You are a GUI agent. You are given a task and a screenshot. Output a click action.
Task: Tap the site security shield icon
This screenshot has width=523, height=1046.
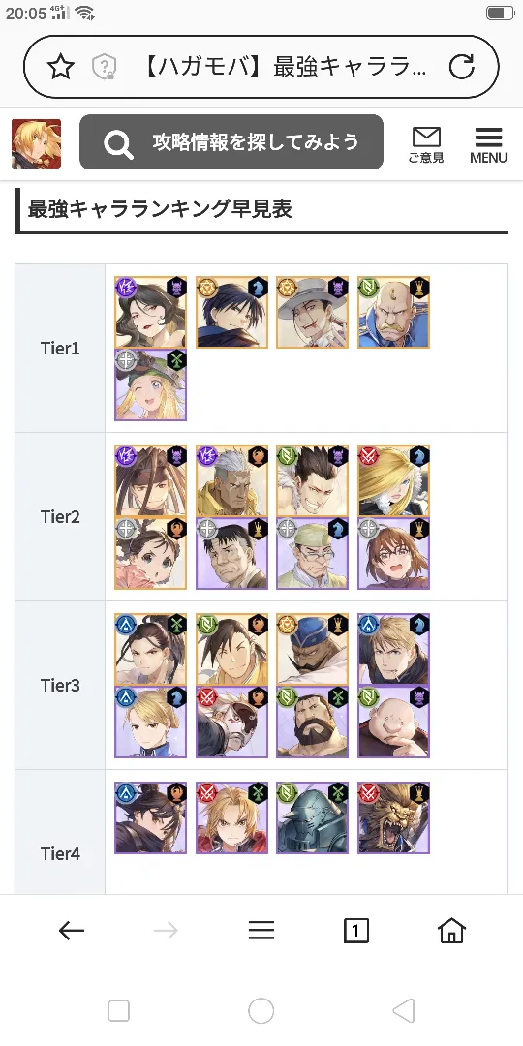(x=105, y=67)
